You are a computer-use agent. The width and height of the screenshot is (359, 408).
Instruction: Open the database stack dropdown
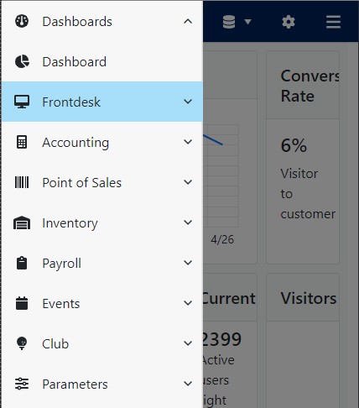[237, 22]
